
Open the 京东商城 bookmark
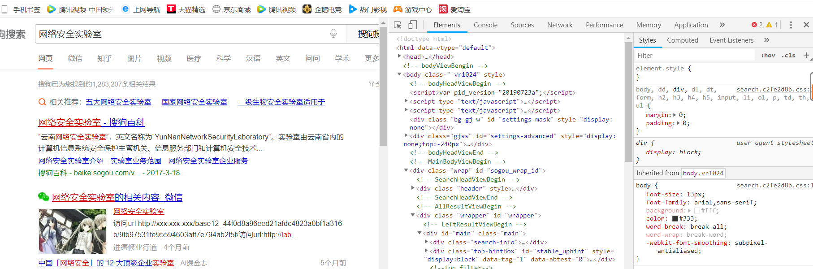(232, 9)
